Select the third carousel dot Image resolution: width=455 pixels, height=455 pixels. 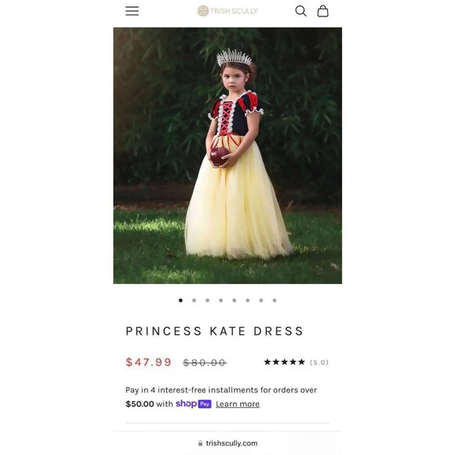tap(207, 300)
